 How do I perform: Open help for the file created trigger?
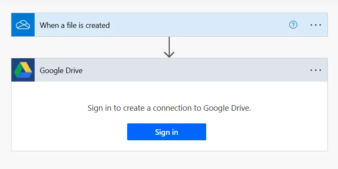pos(293,25)
